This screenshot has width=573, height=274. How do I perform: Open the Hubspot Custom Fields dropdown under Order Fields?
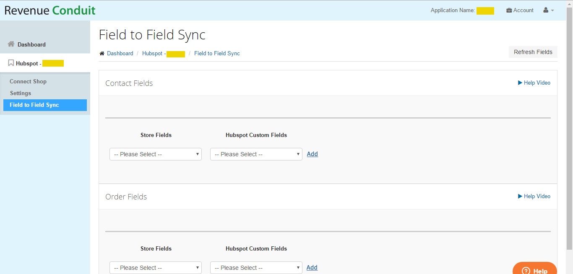pos(256,267)
